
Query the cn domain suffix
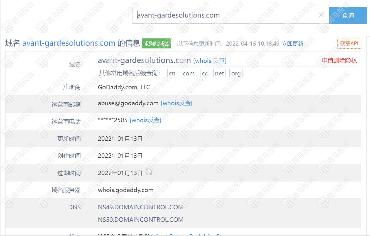pyautogui.click(x=172, y=73)
